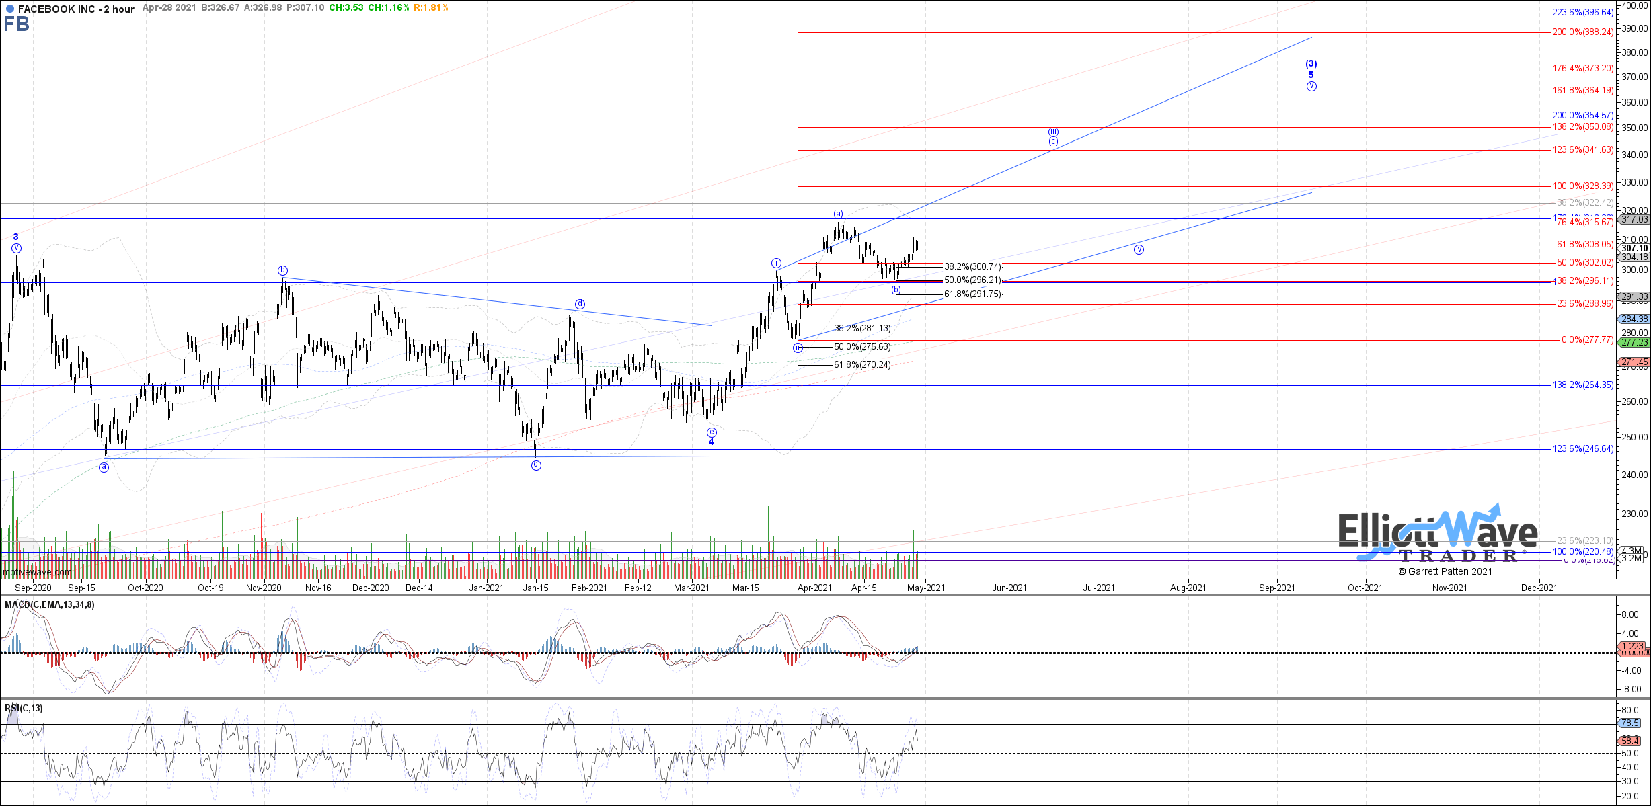Open the motivewave.com watermark link
This screenshot has width=1651, height=806.
pos(38,572)
